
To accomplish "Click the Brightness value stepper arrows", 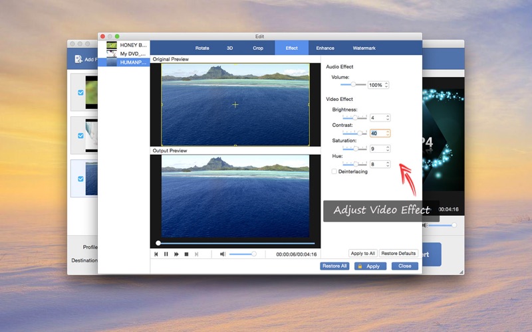I will point(387,118).
